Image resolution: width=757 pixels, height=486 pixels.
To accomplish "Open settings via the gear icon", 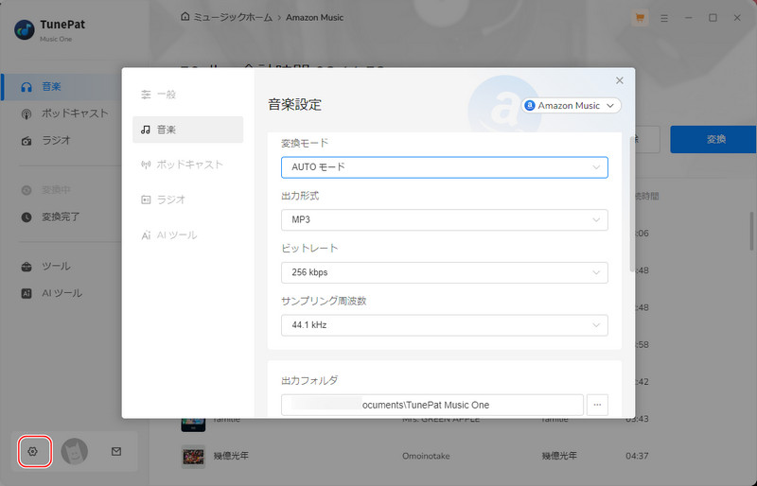I will [33, 452].
